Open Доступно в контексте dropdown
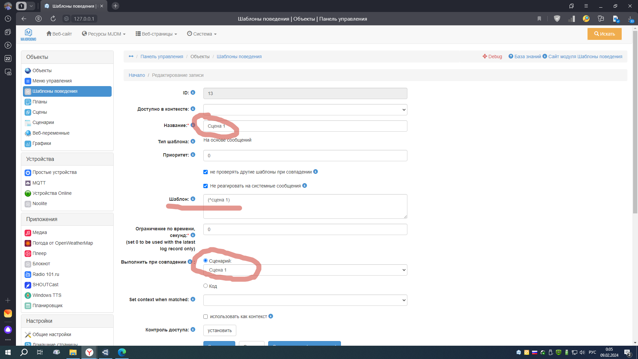Screen dimensions: 638x359 tap(305, 110)
